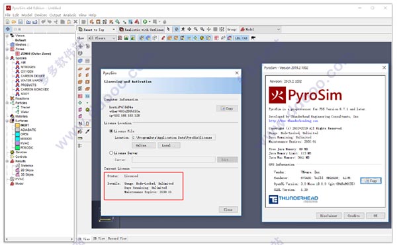Click the Open file folder icon
This screenshot has width=397, height=245.
point(14,22)
